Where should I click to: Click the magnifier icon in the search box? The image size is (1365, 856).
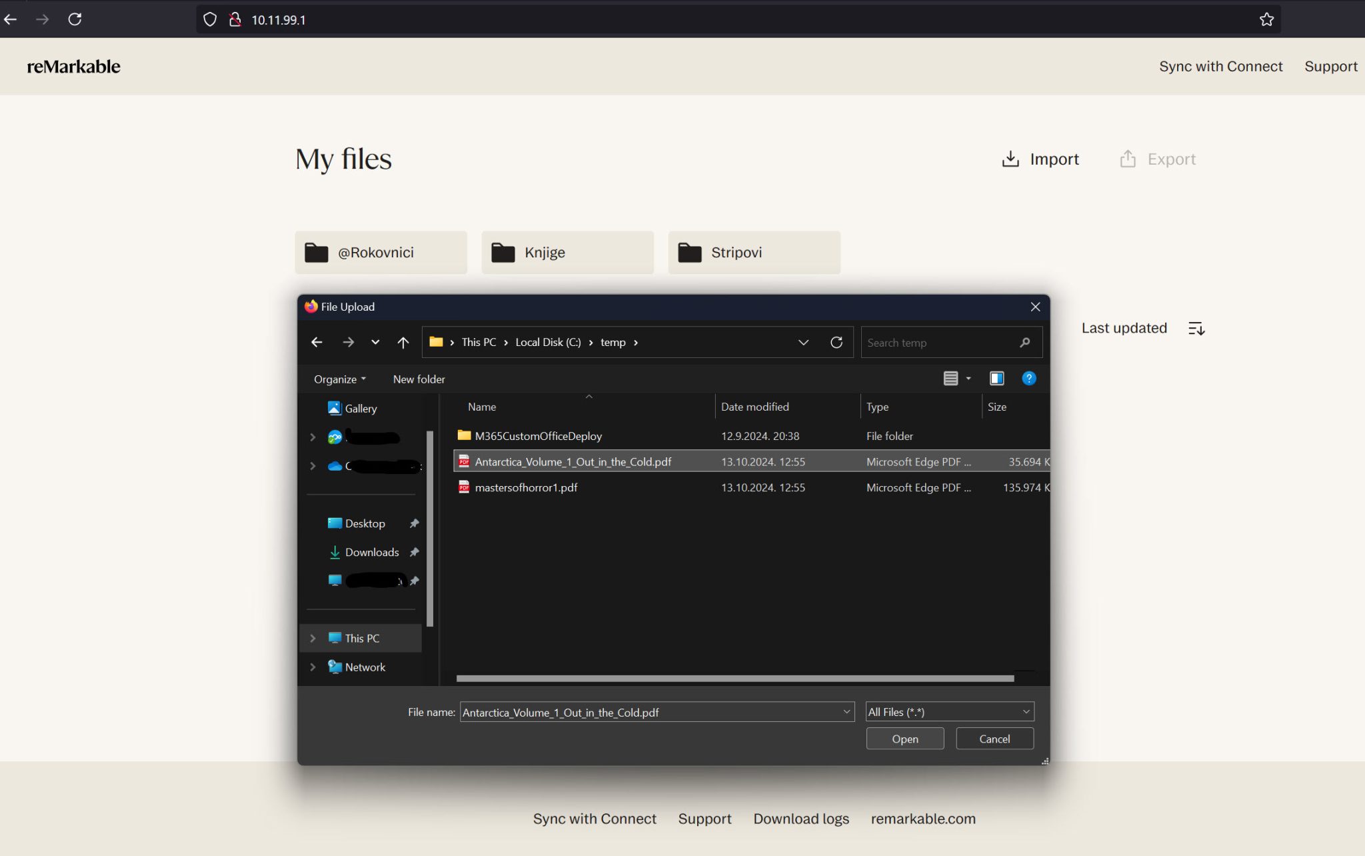[1024, 342]
